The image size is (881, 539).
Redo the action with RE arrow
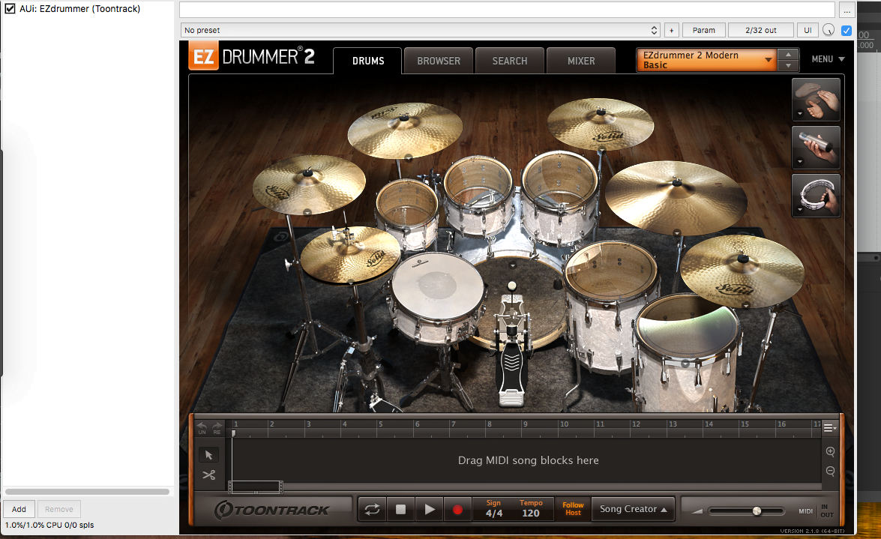(217, 427)
